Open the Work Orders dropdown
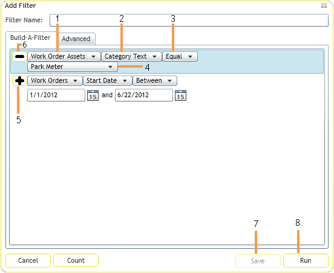 click(55, 81)
